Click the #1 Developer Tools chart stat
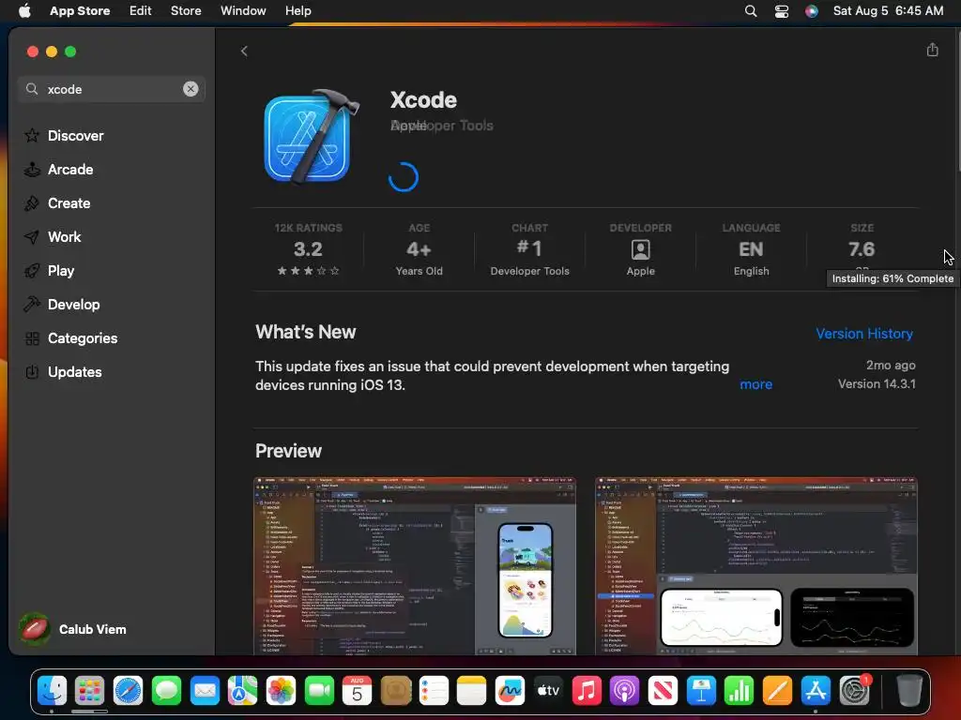The width and height of the screenshot is (961, 720). tap(529, 248)
